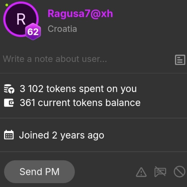Viewport: 187px width, 187px height.
Task: Click the mute user chat icon
Action: click(x=160, y=172)
